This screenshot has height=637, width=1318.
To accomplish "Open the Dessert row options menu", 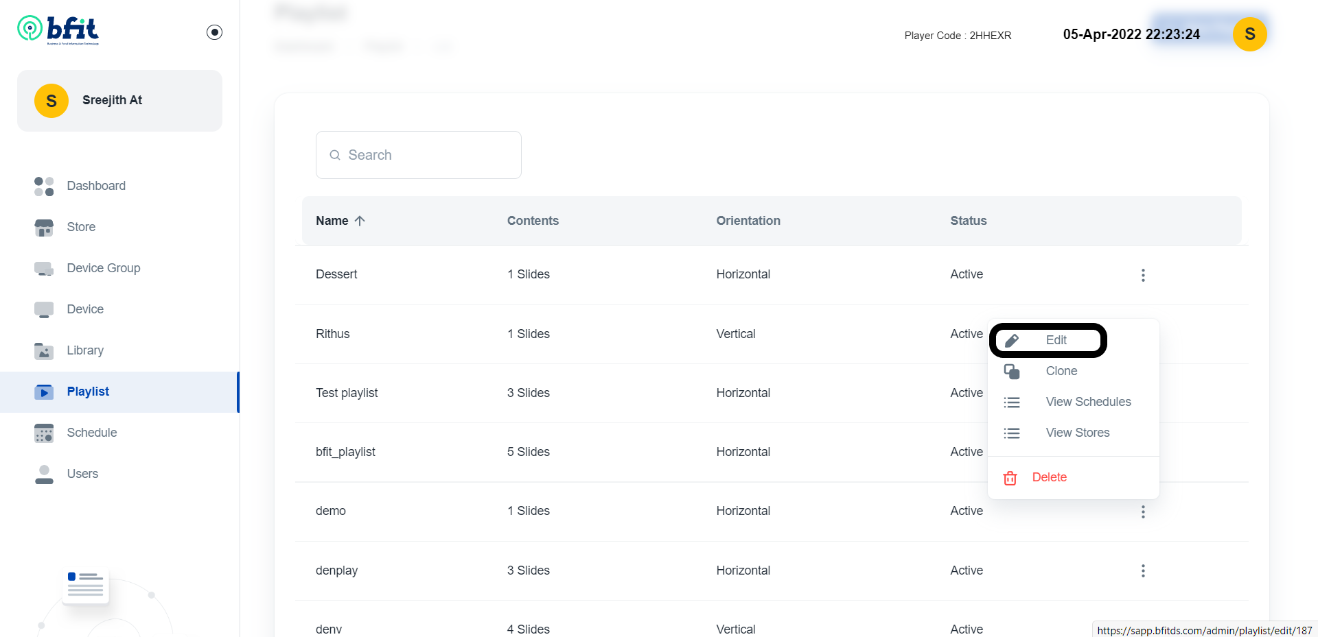I will 1143,275.
